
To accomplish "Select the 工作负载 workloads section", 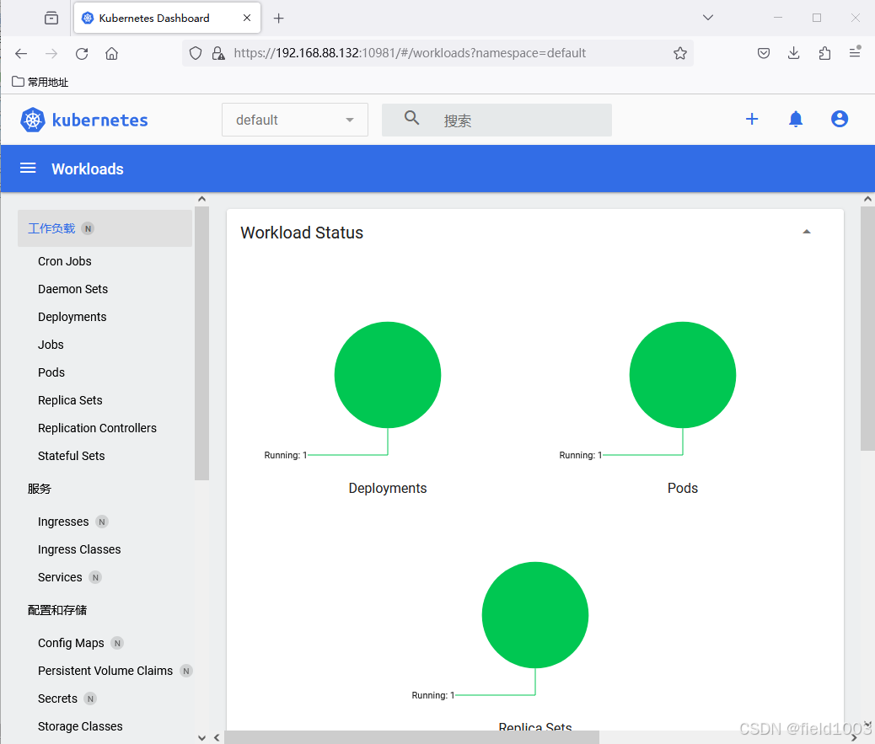I will pos(105,228).
